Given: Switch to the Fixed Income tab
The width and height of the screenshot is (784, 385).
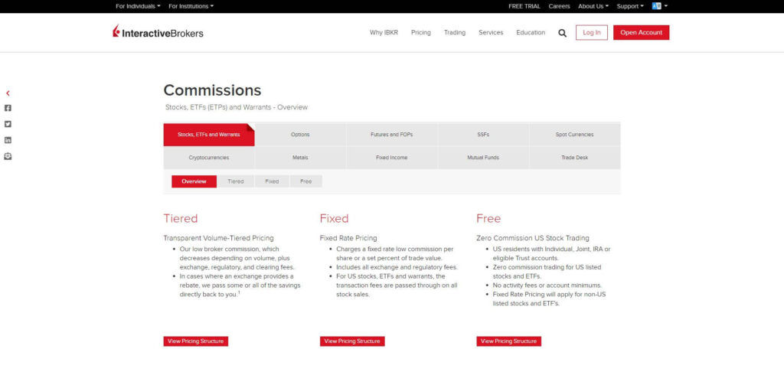Looking at the screenshot, I should pyautogui.click(x=391, y=158).
